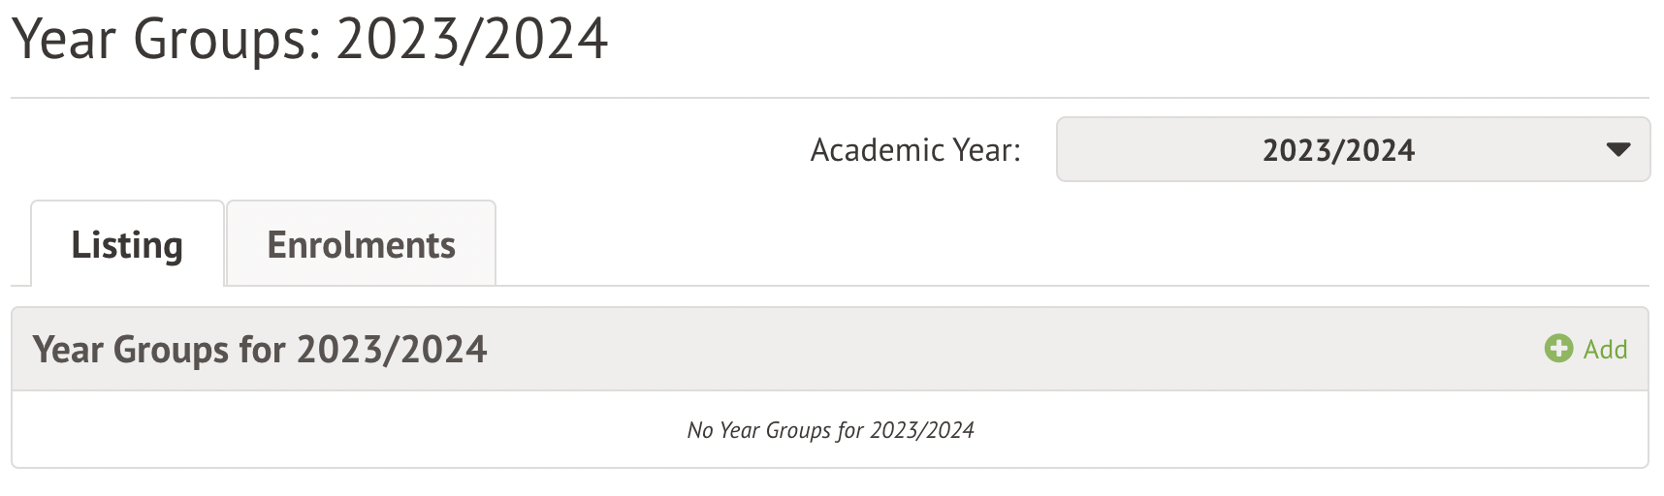The width and height of the screenshot is (1664, 496).
Task: Click the 'Academic Year:' label
Action: tap(915, 150)
